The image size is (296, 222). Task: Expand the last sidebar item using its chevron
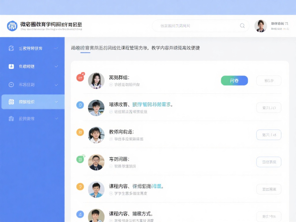(x=56, y=119)
